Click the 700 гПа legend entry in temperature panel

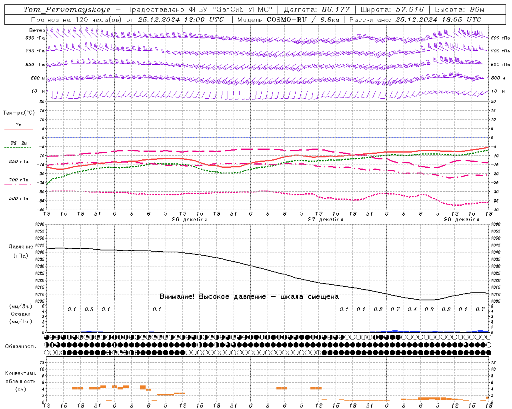(x=18, y=180)
